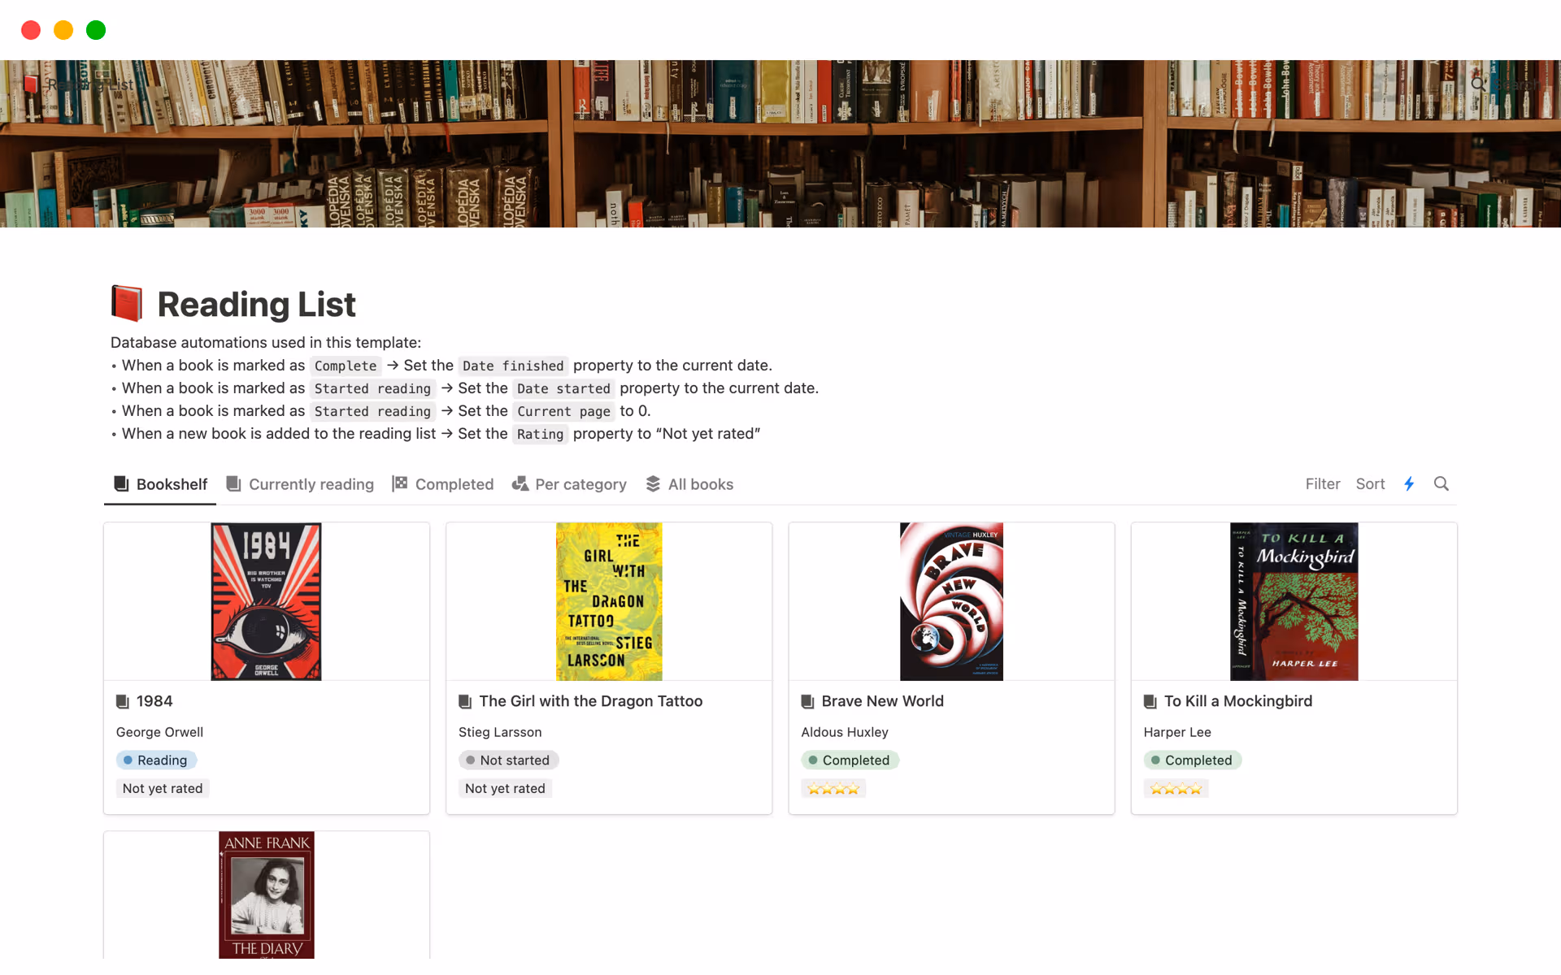Click the Brave New World star rating
Screen dimensions: 1561x975
point(833,789)
